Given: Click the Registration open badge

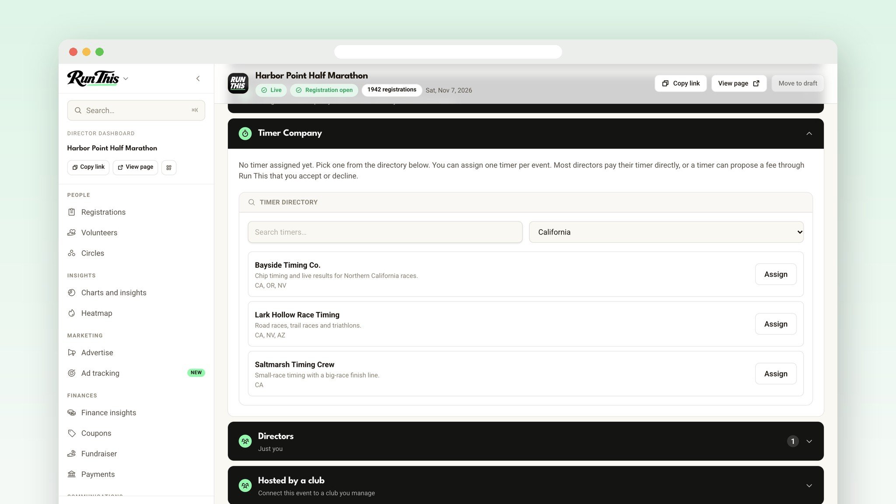Looking at the screenshot, I should click(x=324, y=90).
